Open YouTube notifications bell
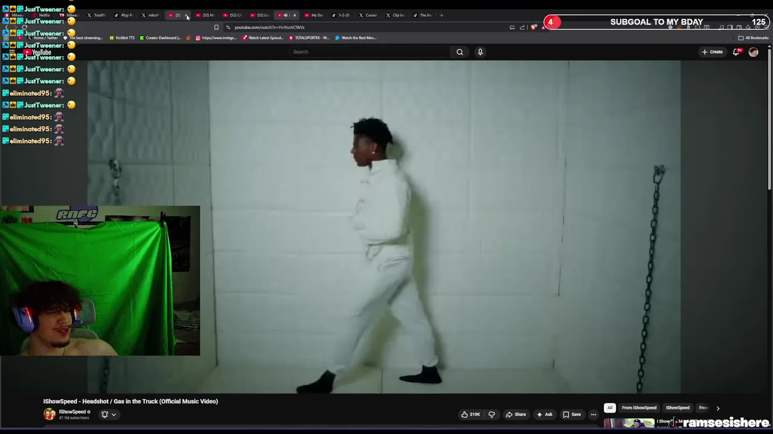The width and height of the screenshot is (773, 434). 736,52
